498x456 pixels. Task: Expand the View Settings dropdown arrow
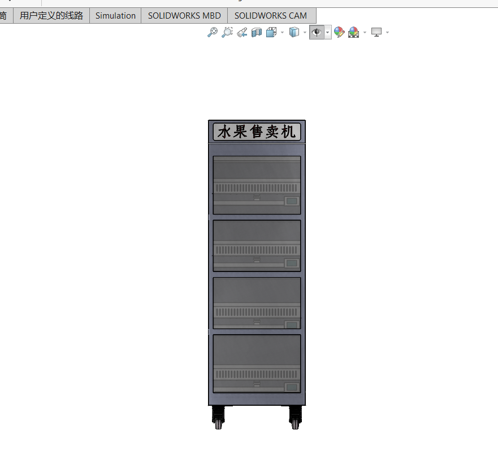pos(387,32)
